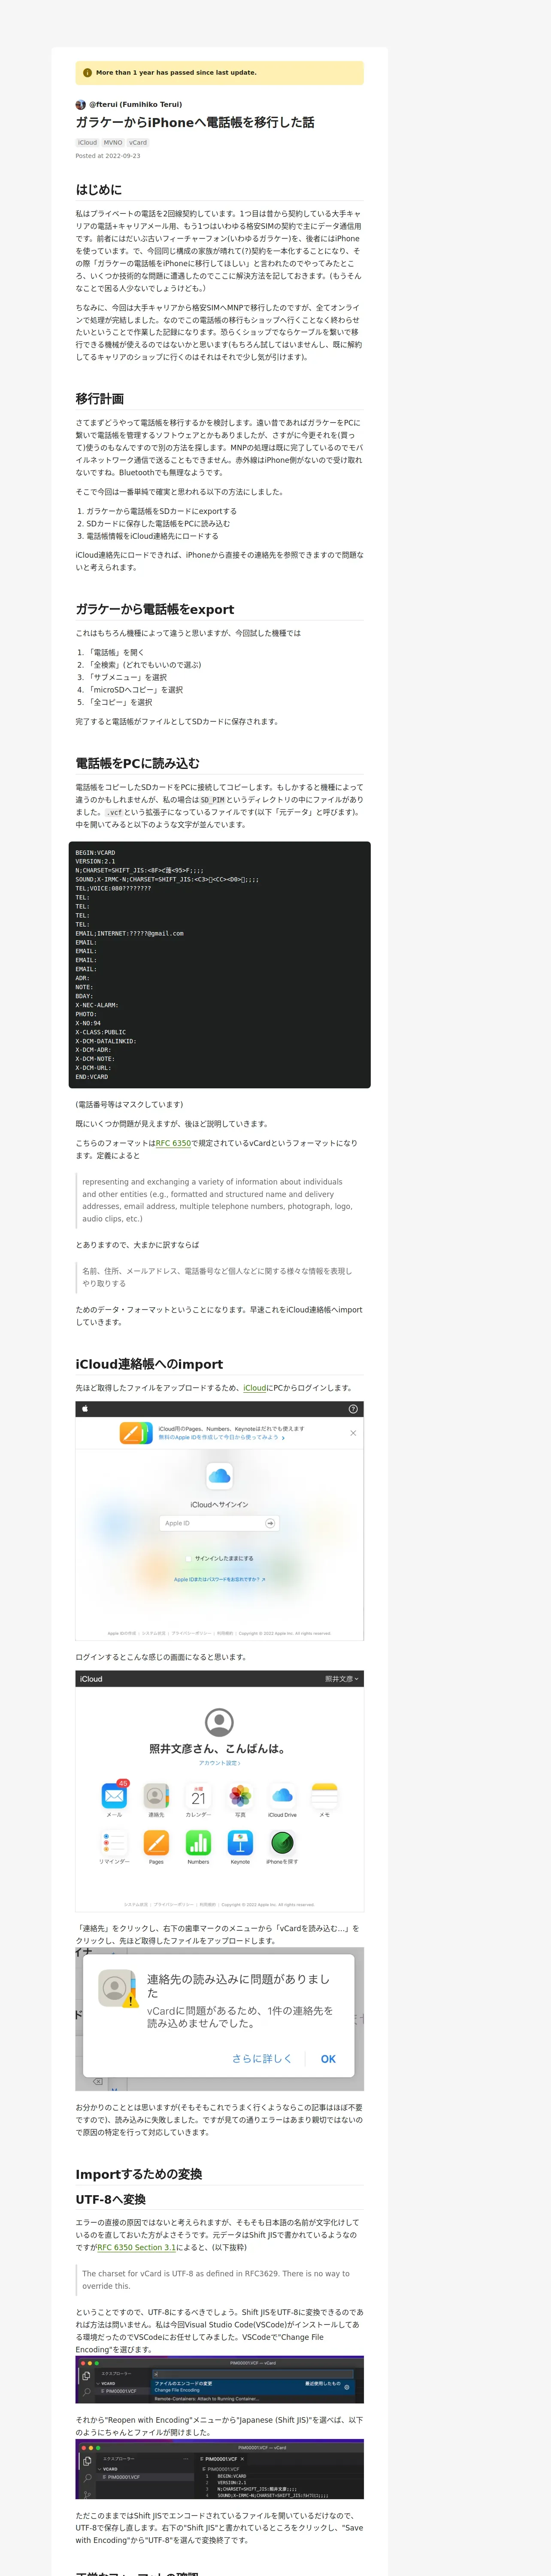Open the Keynote app icon
551x2576 pixels.
click(240, 1843)
